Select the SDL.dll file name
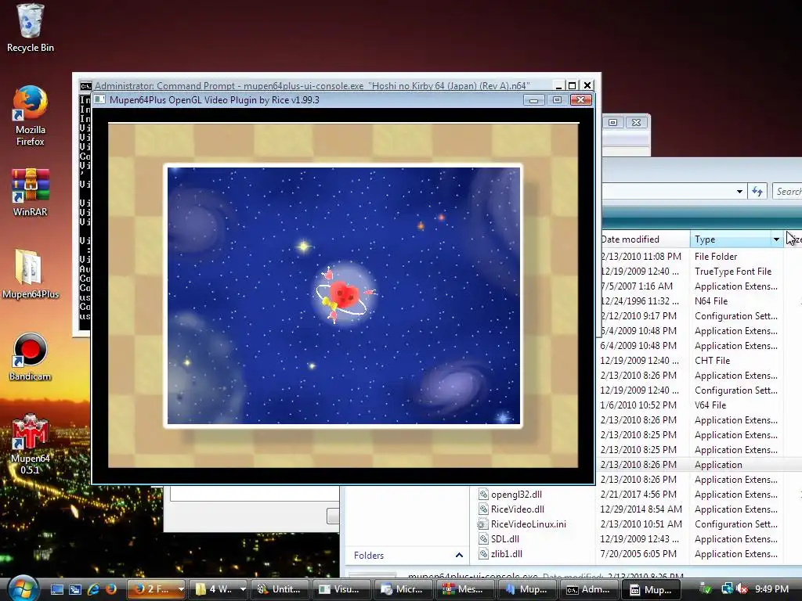Screen dimensions: 802x601 coord(505,538)
